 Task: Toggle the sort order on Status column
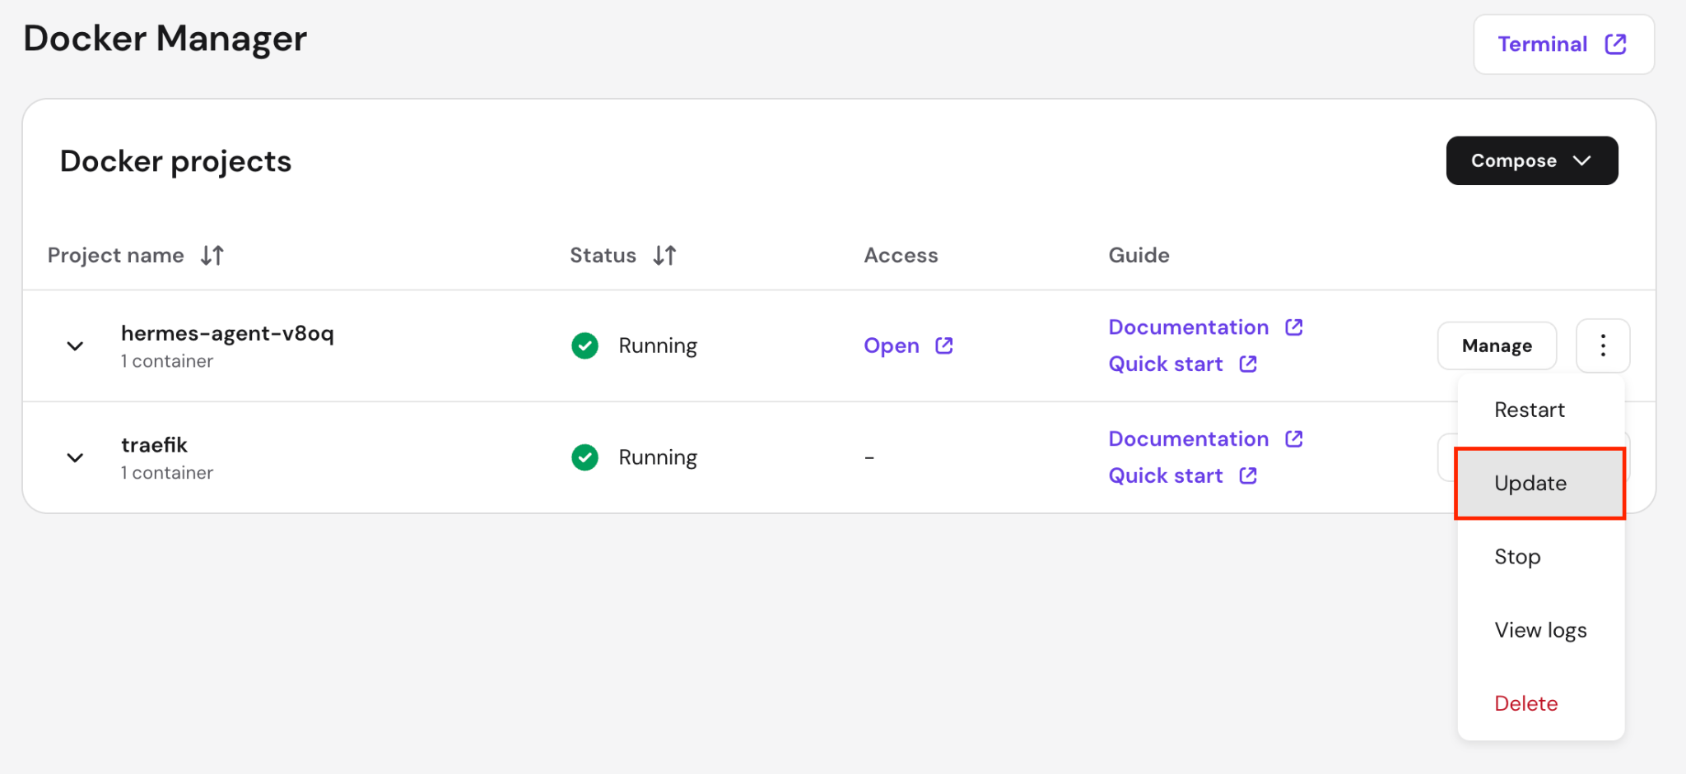tap(665, 255)
